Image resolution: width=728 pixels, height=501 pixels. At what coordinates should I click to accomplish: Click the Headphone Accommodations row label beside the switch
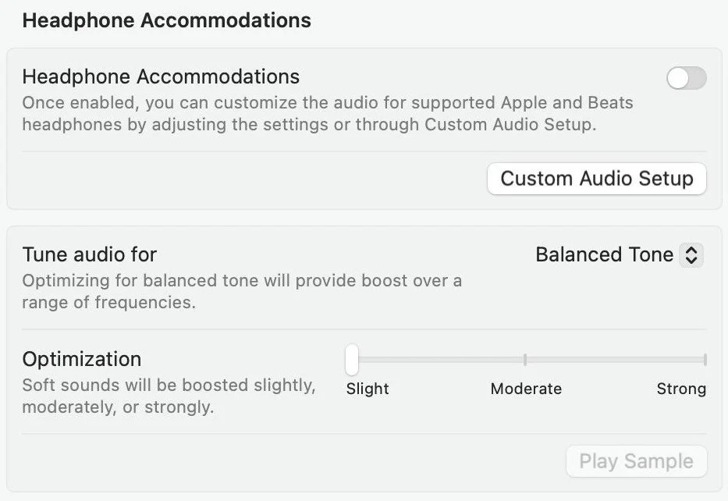(161, 76)
